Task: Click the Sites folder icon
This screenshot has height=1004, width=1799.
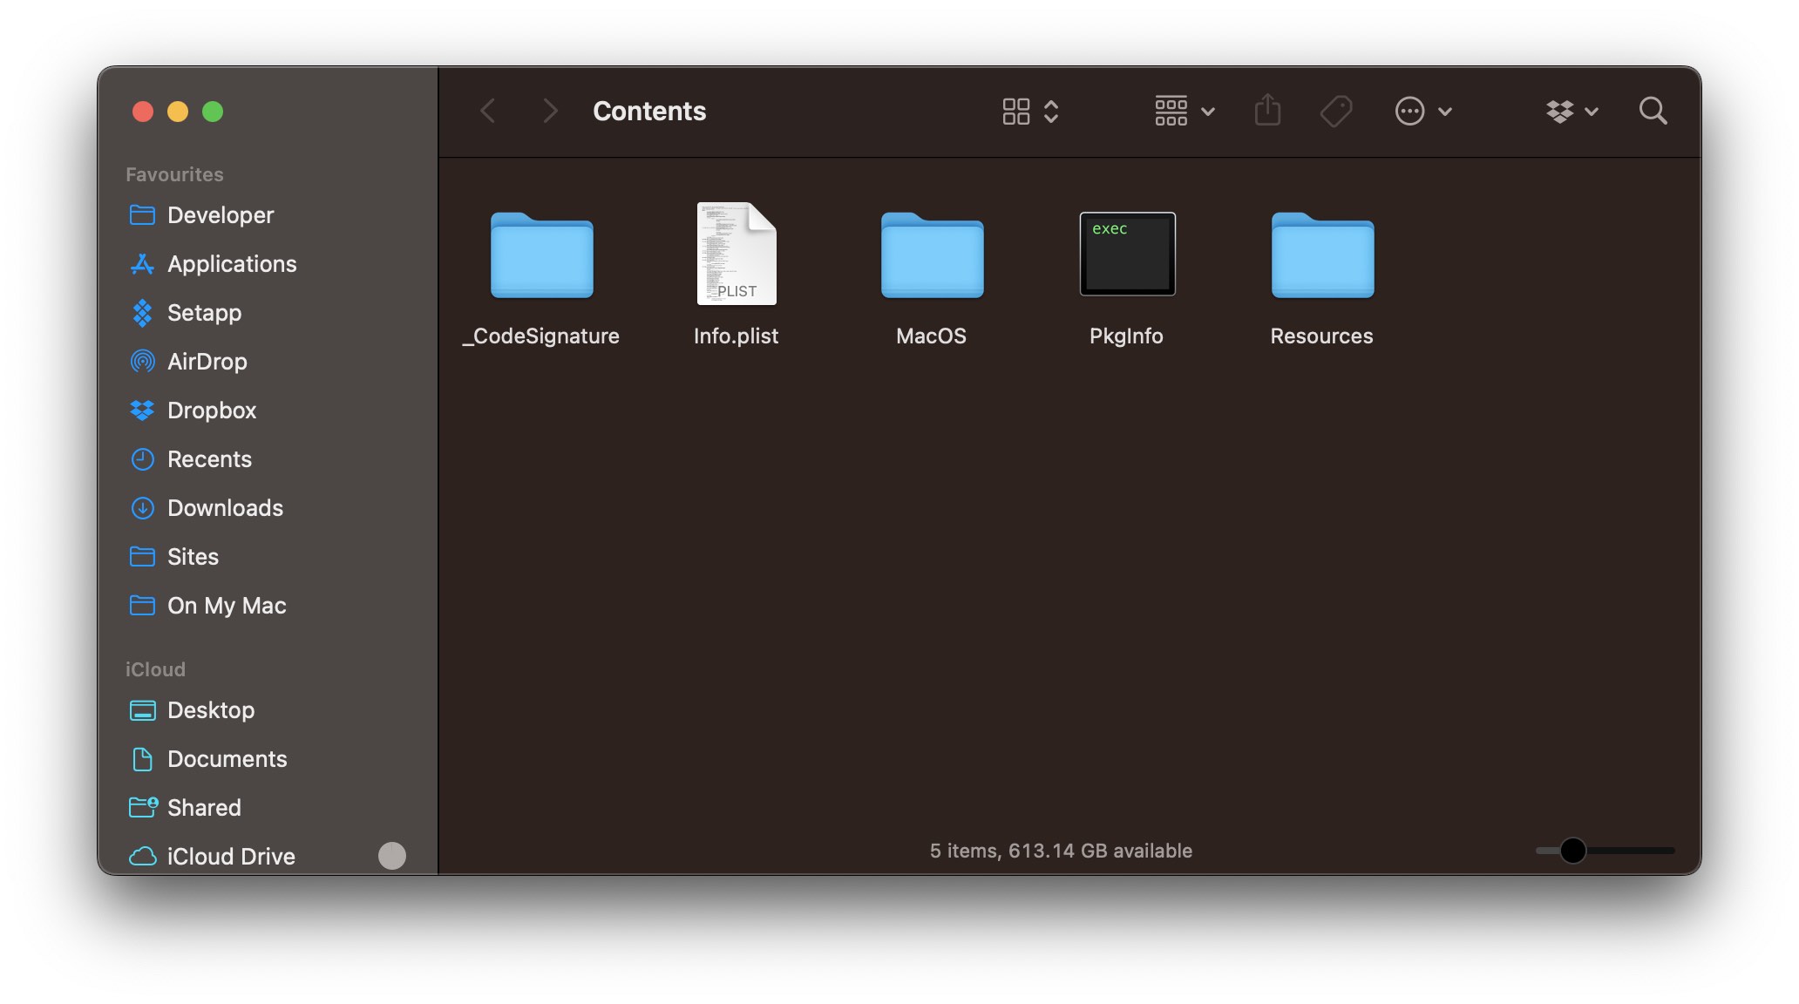Action: [x=142, y=556]
